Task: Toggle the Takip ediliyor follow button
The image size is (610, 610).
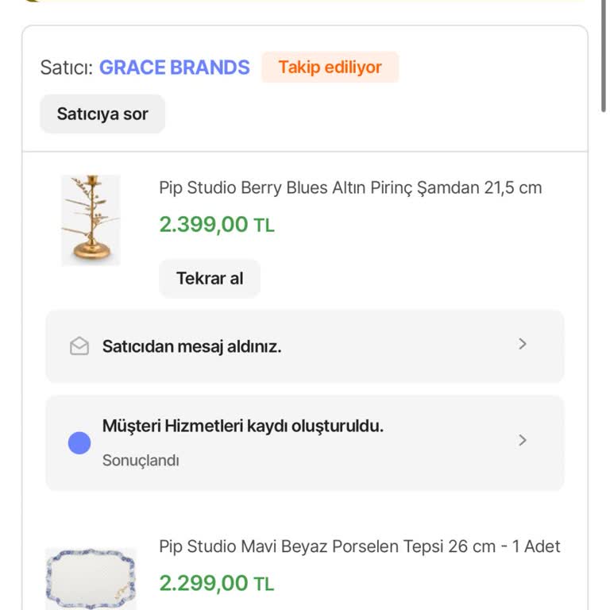Action: [x=330, y=68]
